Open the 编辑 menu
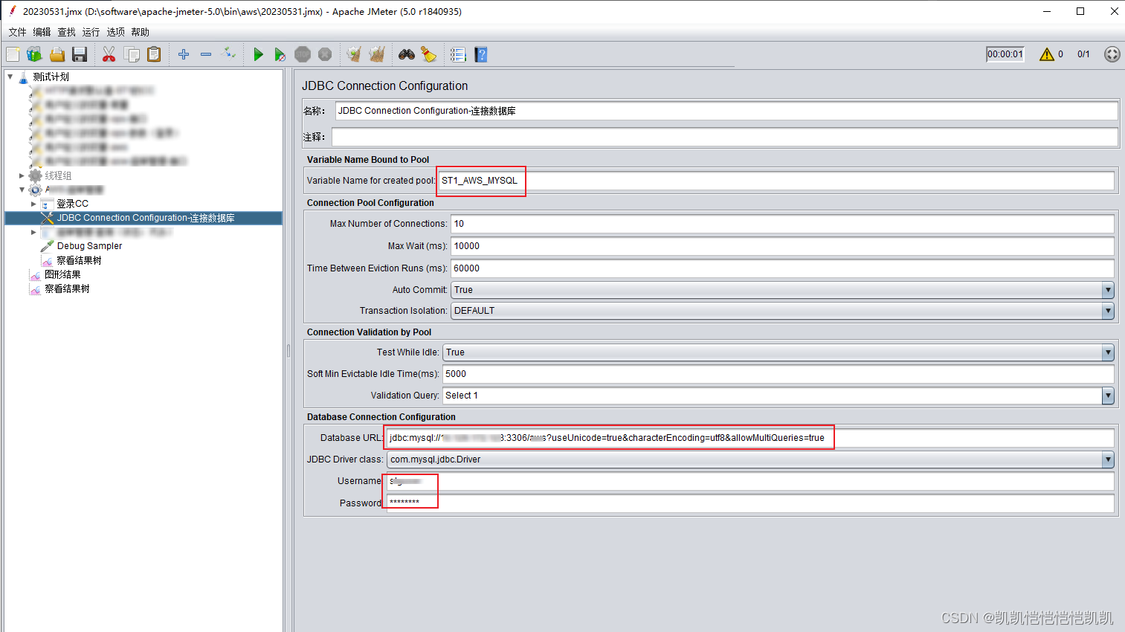1125x632 pixels. click(x=42, y=32)
